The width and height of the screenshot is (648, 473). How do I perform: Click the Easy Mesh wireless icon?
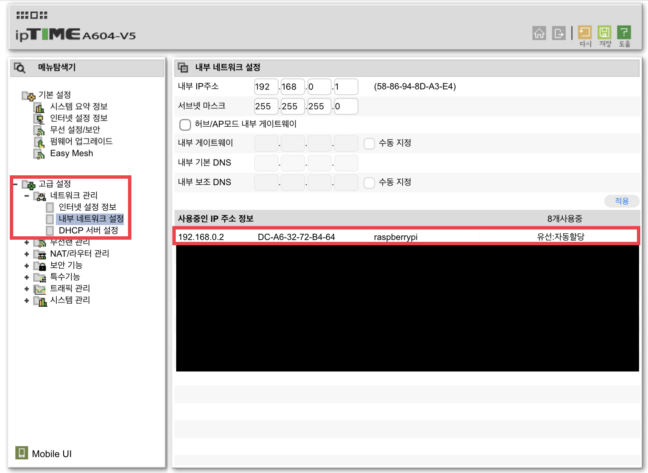[x=40, y=154]
